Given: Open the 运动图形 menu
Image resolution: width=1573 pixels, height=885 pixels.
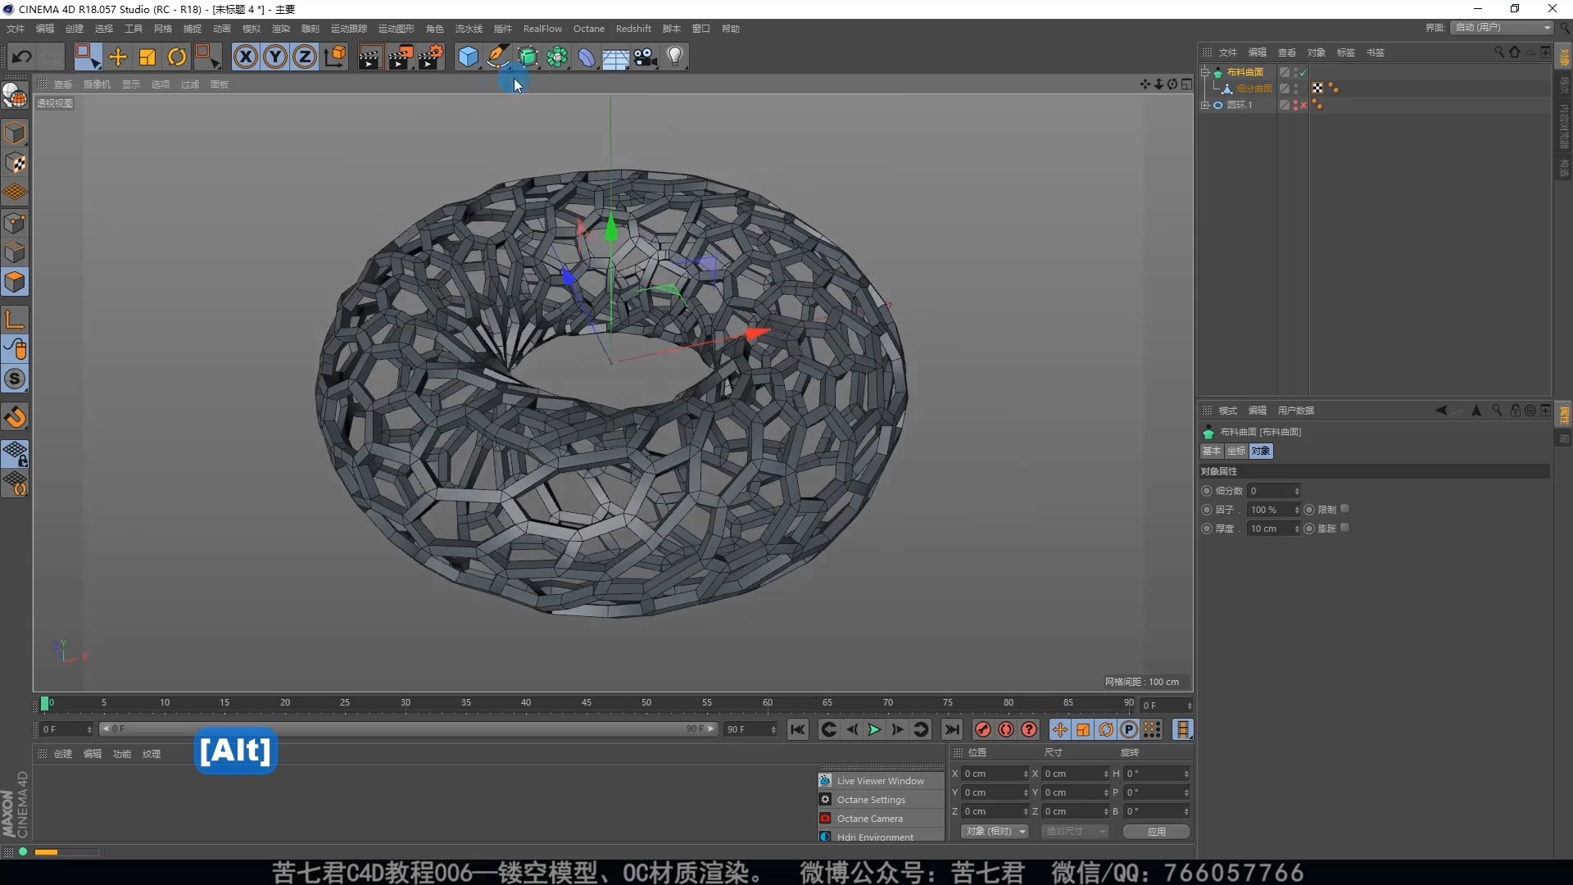Looking at the screenshot, I should coord(397,29).
